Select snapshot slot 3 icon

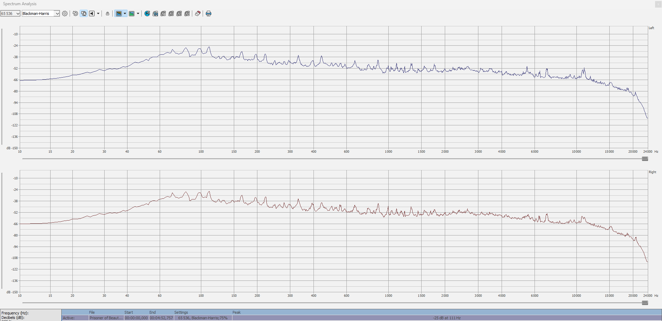click(179, 14)
